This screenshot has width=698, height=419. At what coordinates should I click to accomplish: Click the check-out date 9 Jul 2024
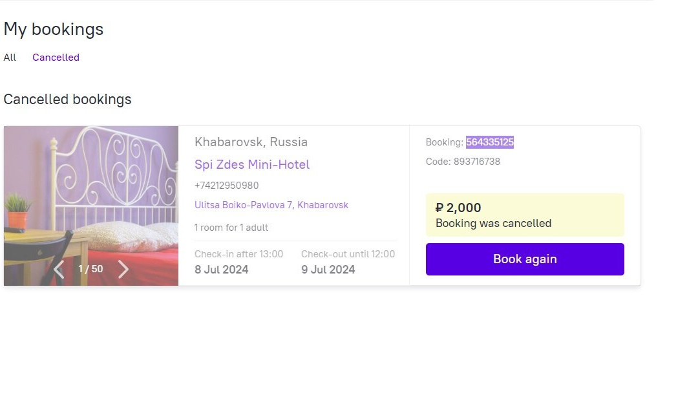tap(328, 270)
